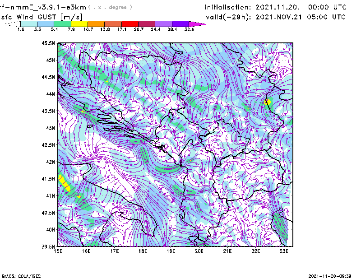Click the 41N latitude label
This screenshot has height=279, width=361.
pyautogui.click(x=51, y=196)
